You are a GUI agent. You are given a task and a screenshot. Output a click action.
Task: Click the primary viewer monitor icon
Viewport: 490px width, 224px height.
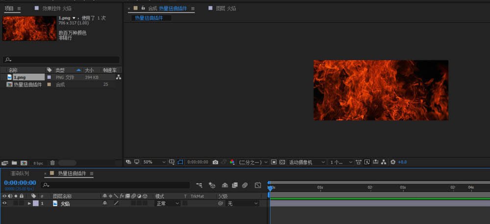(x=137, y=162)
